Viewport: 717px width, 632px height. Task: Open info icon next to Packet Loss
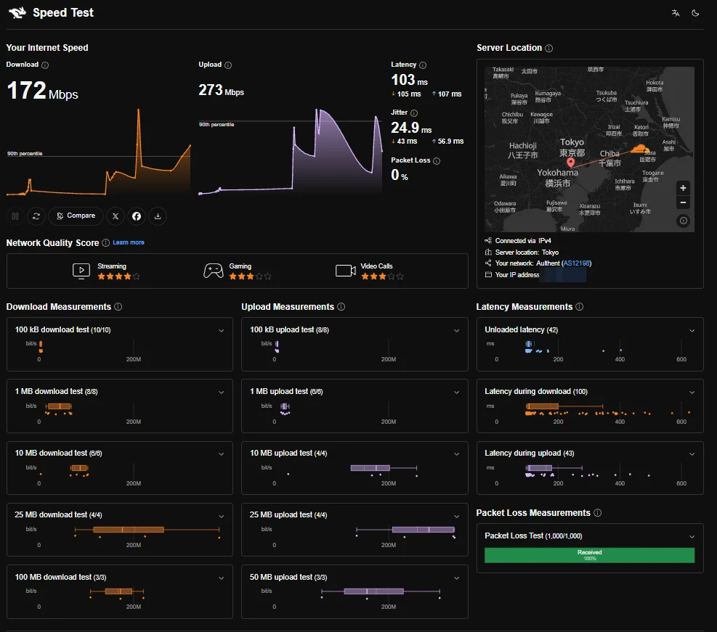[x=437, y=161]
